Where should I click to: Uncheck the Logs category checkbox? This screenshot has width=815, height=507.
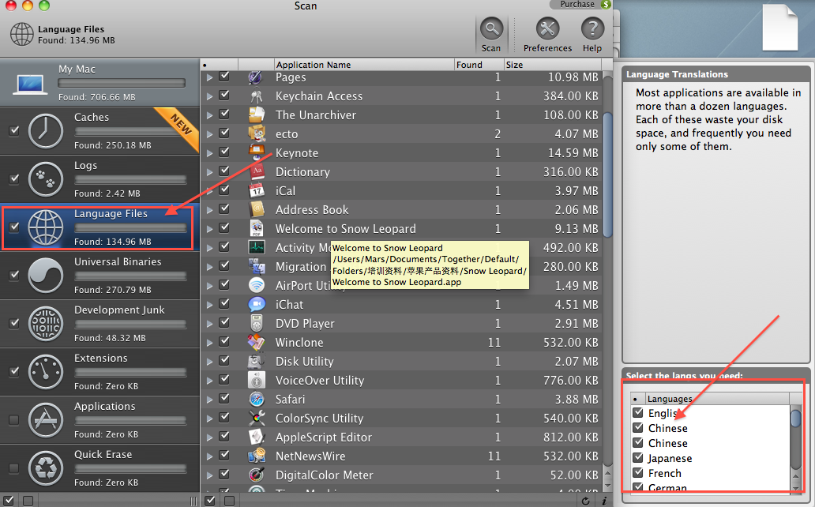pos(14,179)
